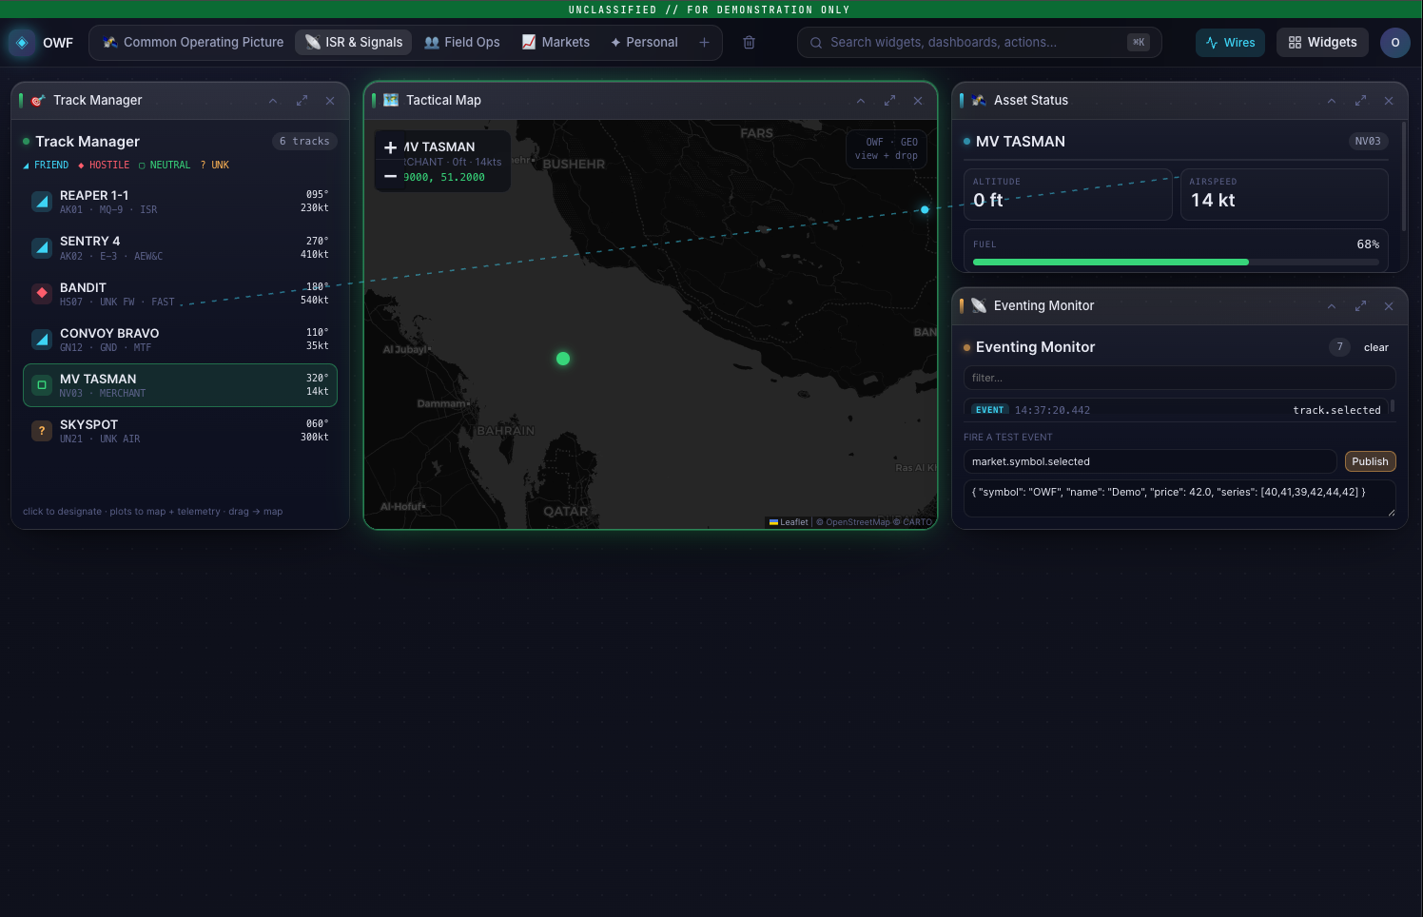
Task: Maximize the Asset Status widget
Action: (1360, 100)
